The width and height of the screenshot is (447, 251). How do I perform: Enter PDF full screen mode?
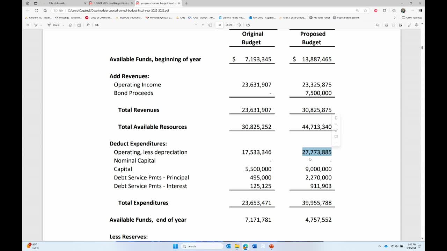409,25
